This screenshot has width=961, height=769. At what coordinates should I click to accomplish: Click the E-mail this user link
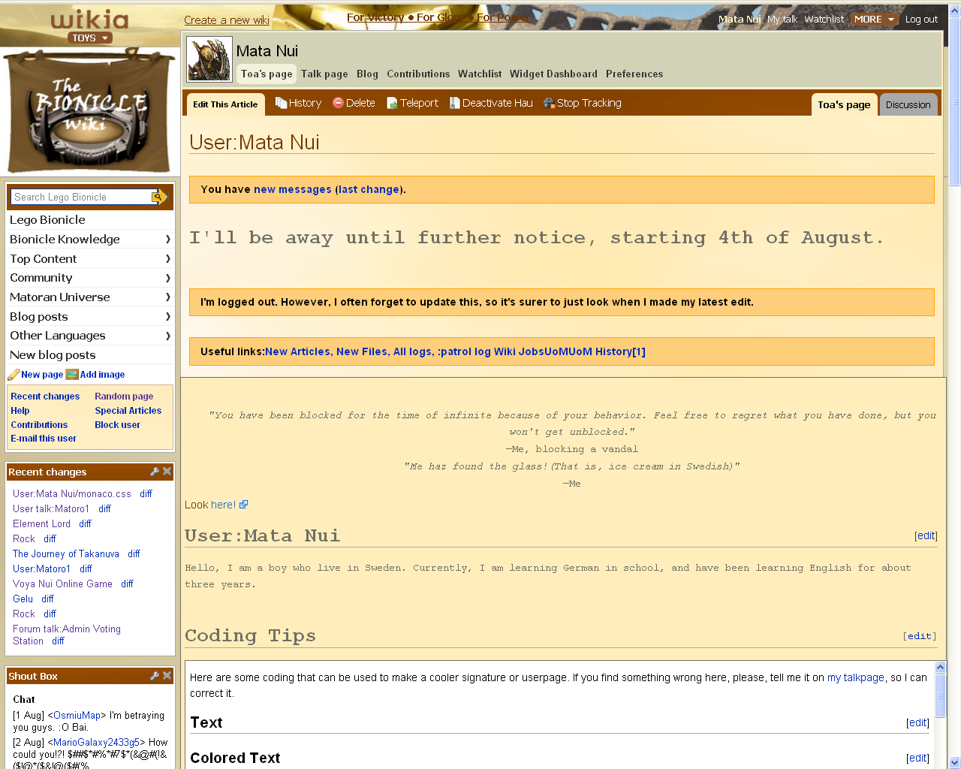click(x=44, y=439)
